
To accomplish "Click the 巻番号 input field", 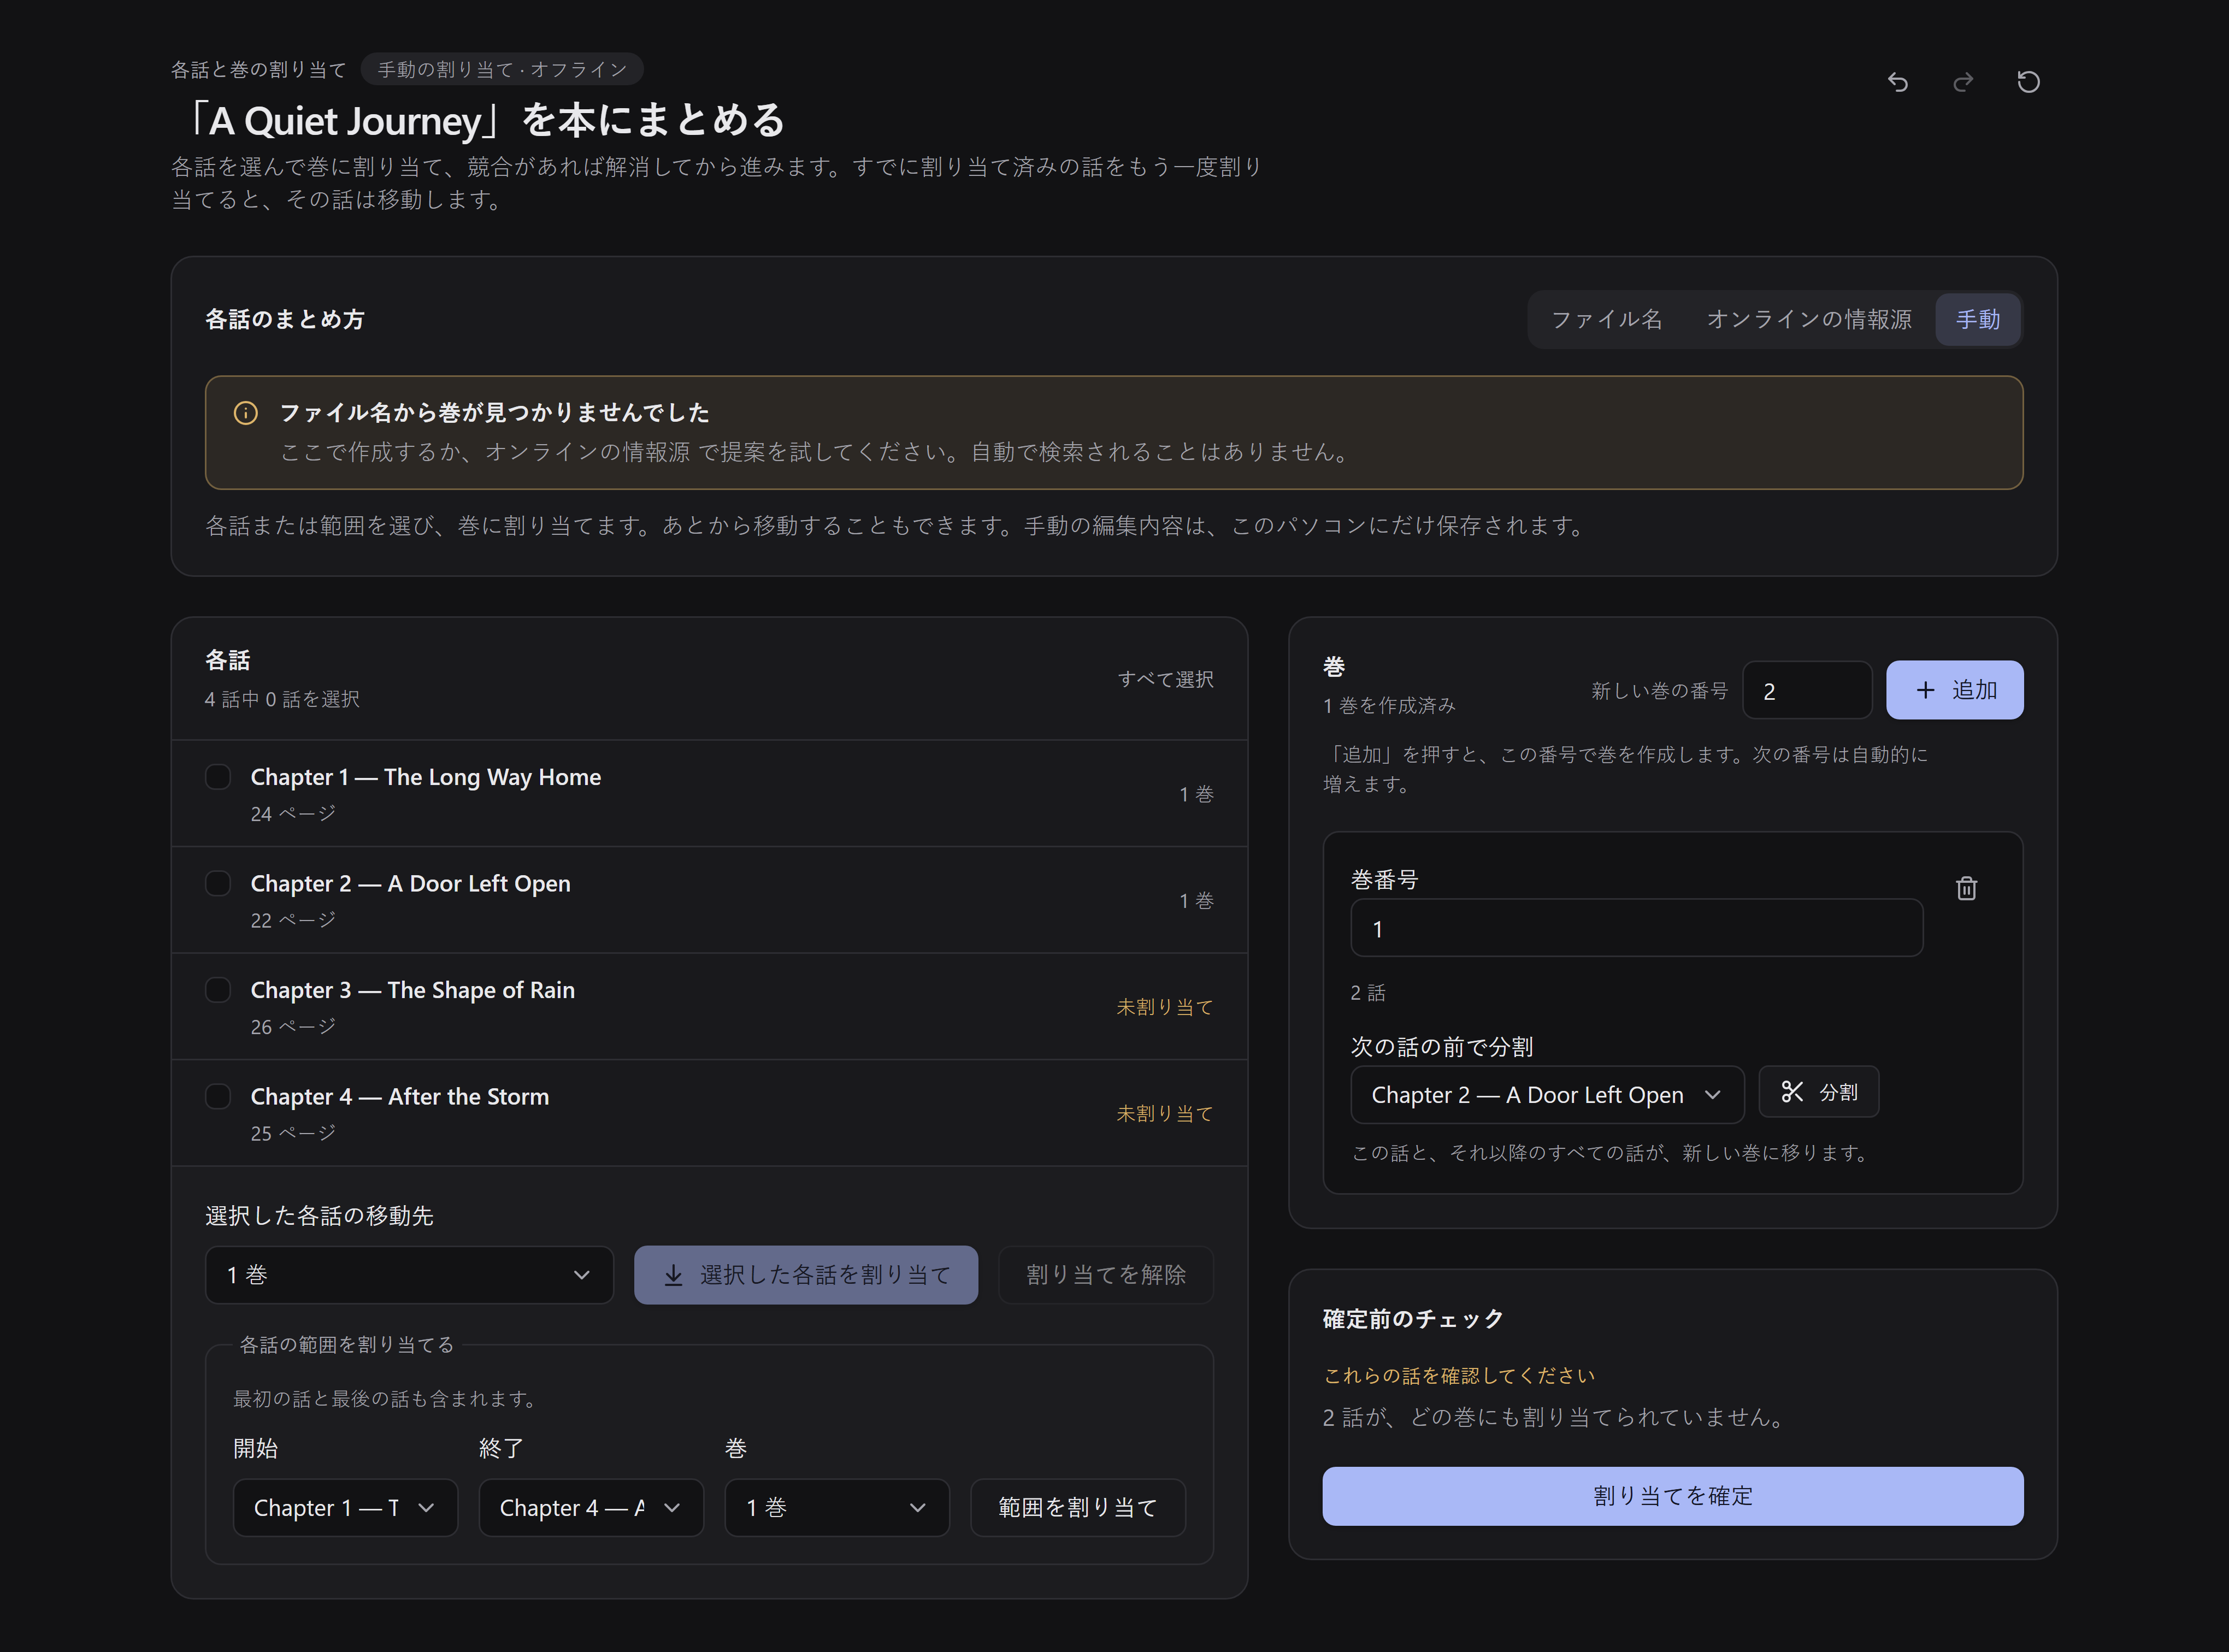I will 1636,929.
